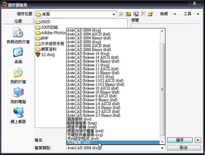Choose AutoCAD 2000 ASCII (dxf)
This screenshot has height=155, width=205.
click(x=113, y=46)
